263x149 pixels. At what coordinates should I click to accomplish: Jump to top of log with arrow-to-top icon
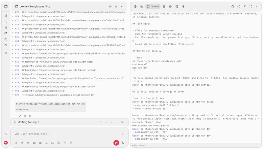click(101, 122)
